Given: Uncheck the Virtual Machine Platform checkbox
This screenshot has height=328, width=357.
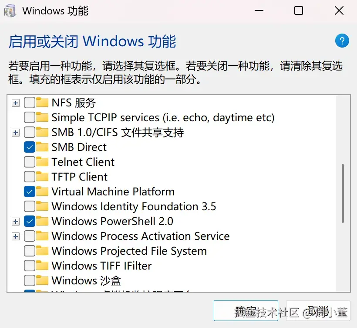Looking at the screenshot, I should pos(30,192).
